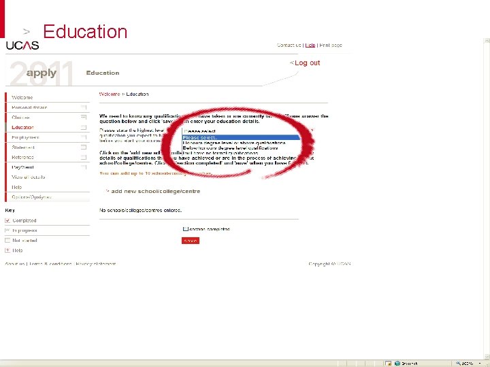Click View all details in sidebar
This screenshot has width=490, height=367.
29,177
